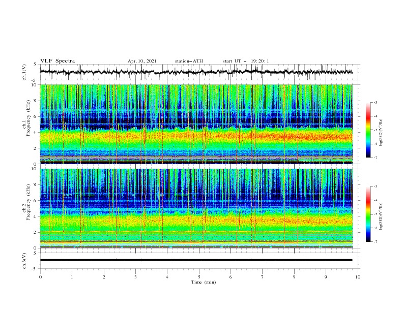
Task: Click time axis tick label "4"
Action: click(x=167, y=277)
